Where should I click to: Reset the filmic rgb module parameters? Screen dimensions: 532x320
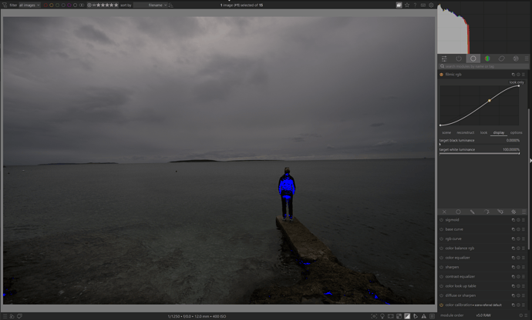tap(518, 75)
